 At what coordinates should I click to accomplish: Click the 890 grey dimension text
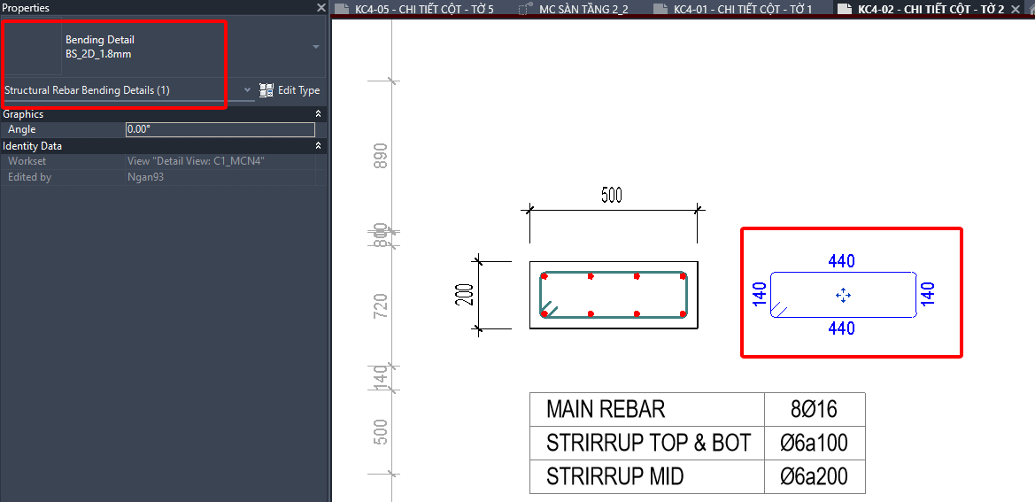[381, 156]
